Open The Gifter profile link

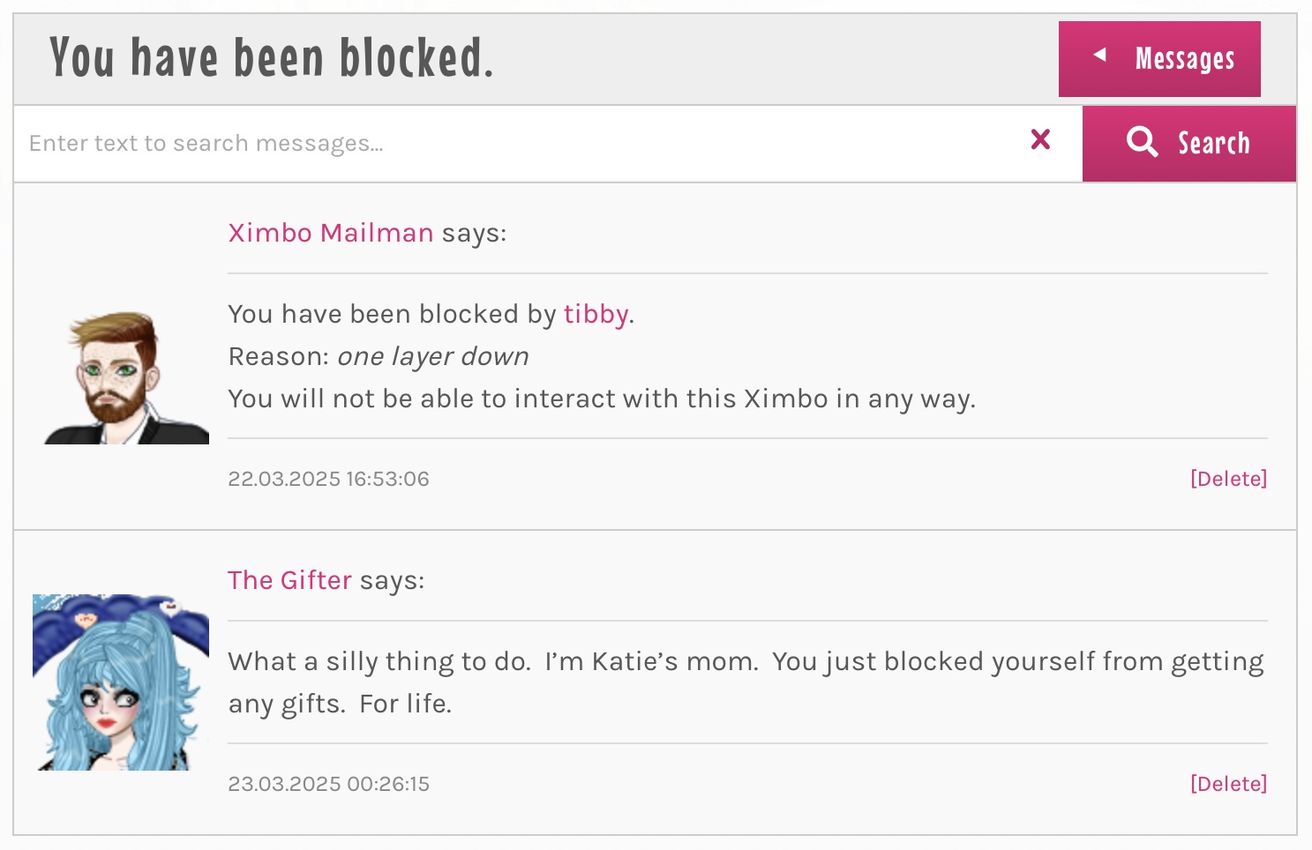[x=289, y=580]
